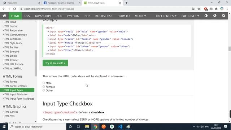Open HTML URL Encode sidebar link
Screen dimensions: 231x130
point(13,64)
